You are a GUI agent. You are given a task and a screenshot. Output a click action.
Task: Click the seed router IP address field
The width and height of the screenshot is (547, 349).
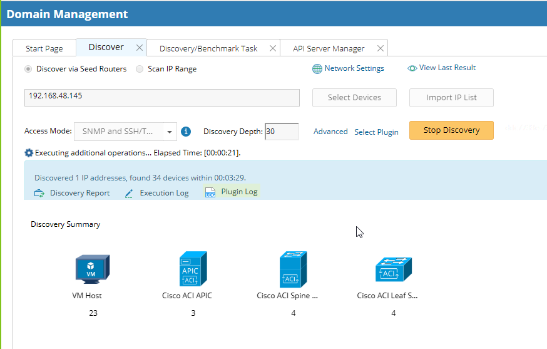pos(162,98)
